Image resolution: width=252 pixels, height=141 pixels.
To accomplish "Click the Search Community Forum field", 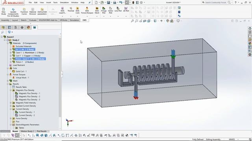I will (x=215, y=2).
